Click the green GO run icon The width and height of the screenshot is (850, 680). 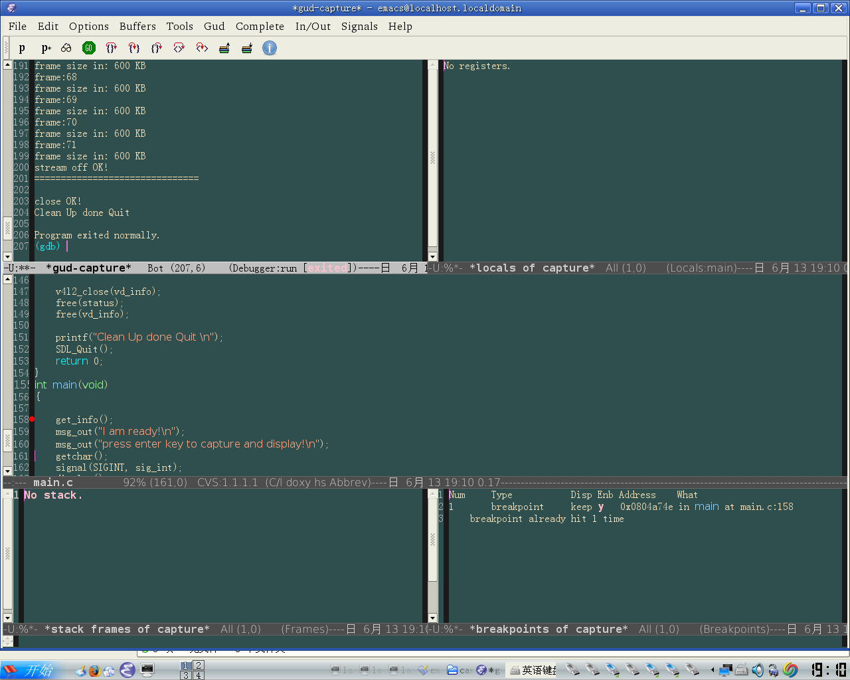pyautogui.click(x=88, y=48)
